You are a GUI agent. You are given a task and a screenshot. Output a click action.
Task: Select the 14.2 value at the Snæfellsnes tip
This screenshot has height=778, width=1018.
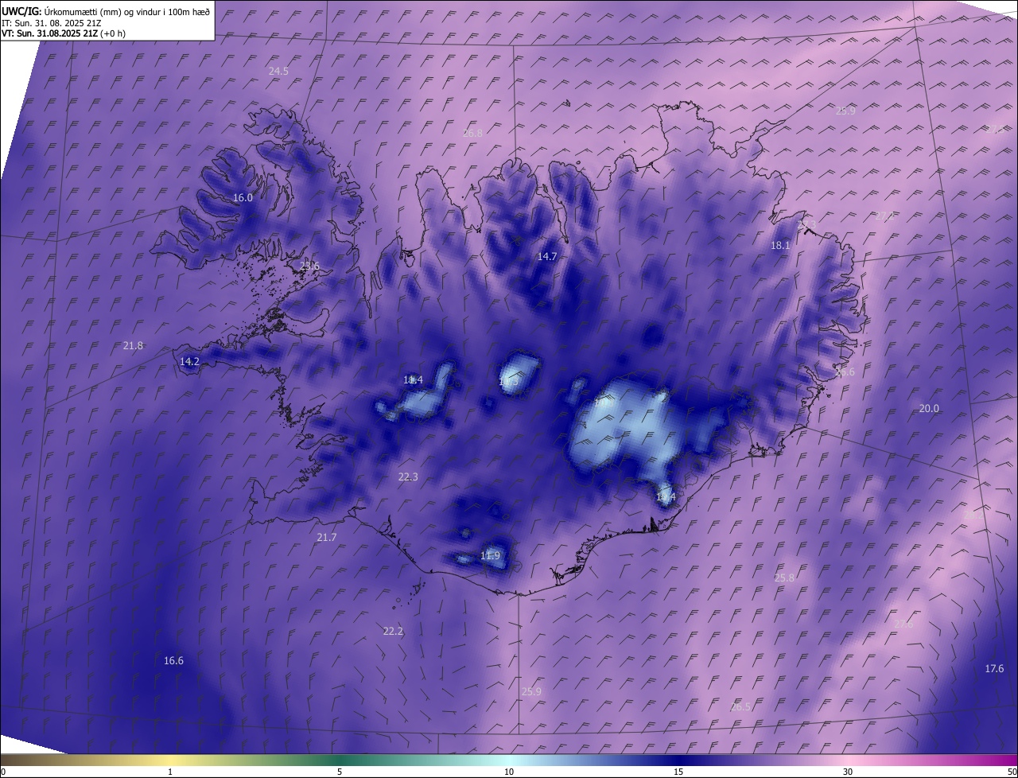(189, 361)
